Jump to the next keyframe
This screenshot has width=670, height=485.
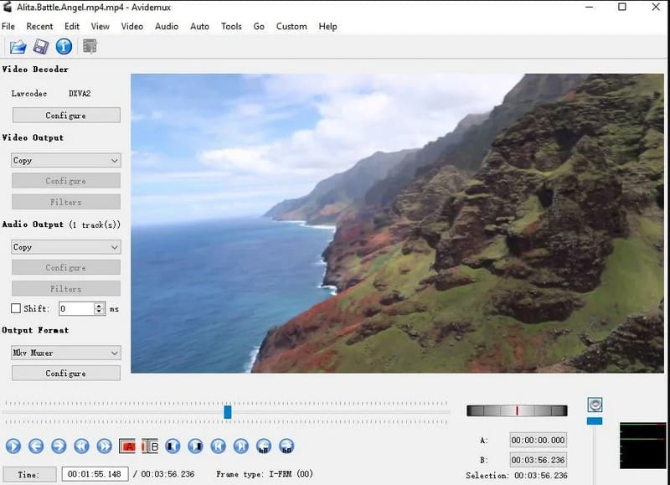242,446
